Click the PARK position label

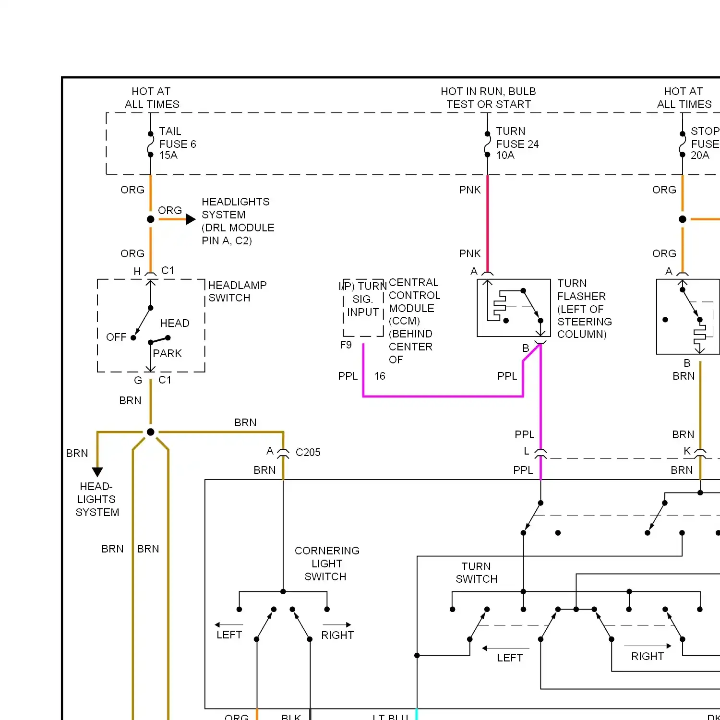pyautogui.click(x=168, y=354)
